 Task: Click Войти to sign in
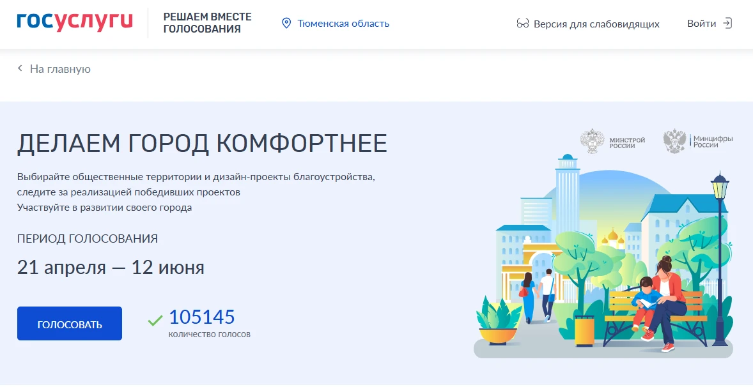pyautogui.click(x=701, y=24)
